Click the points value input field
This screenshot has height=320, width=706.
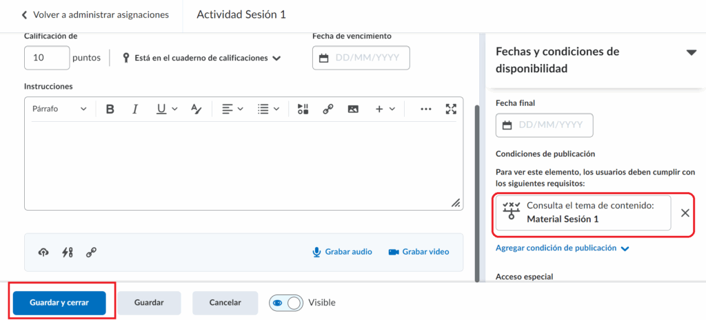(x=47, y=58)
